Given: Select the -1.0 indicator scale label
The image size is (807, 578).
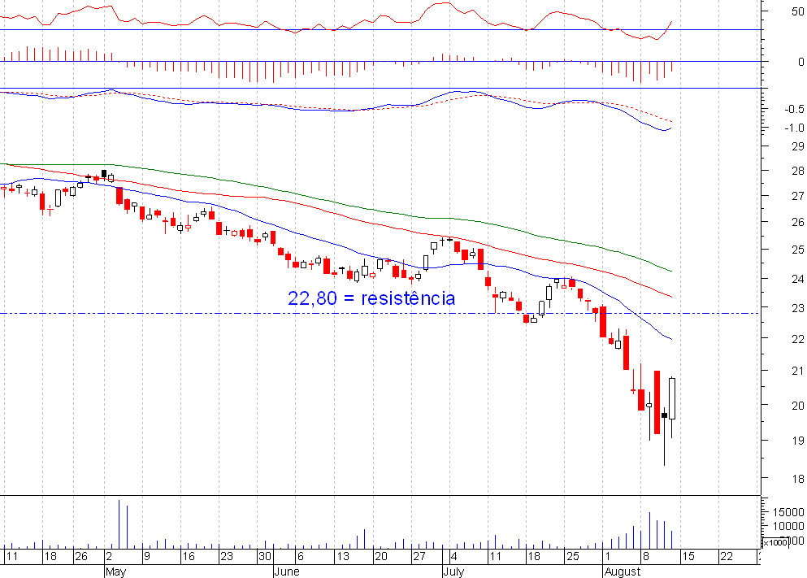Looking at the screenshot, I should point(794,128).
